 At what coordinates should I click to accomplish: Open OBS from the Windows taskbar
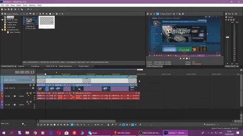(x=150, y=133)
